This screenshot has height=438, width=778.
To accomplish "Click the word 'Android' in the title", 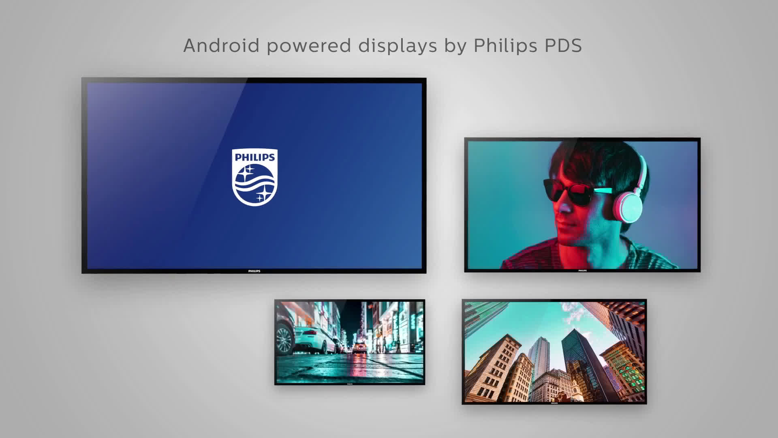I will (x=221, y=46).
